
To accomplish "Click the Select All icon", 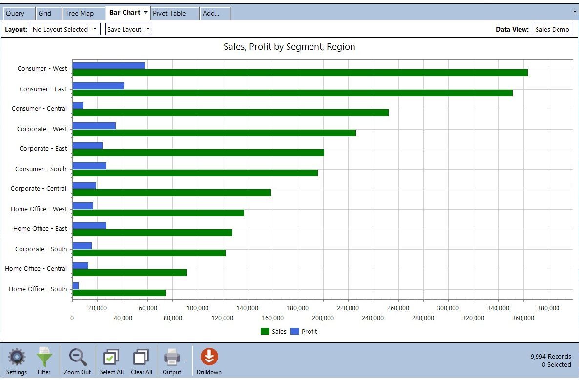I will 111,358.
